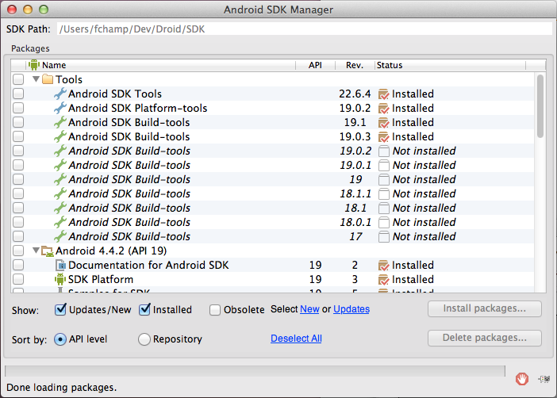Untick the Installed show checkbox
557x398 pixels.
[144, 309]
